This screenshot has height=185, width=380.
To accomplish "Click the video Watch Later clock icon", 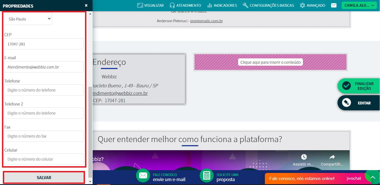I will click(x=304, y=157).
